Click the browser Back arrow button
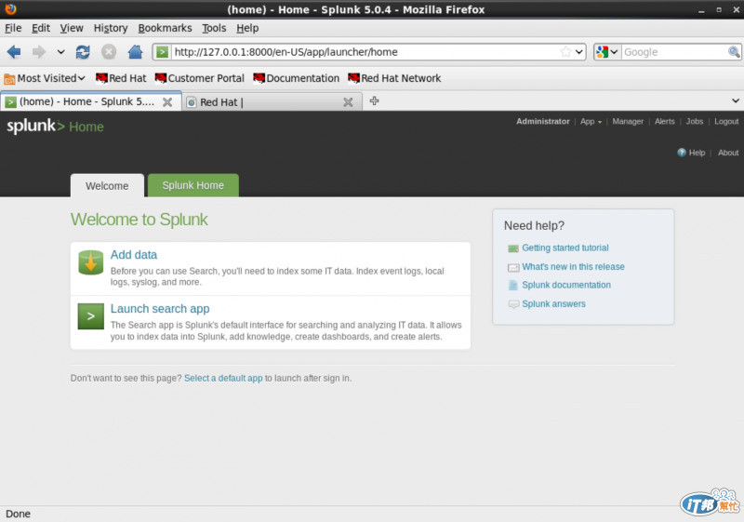The width and height of the screenshot is (744, 522). tap(14, 52)
